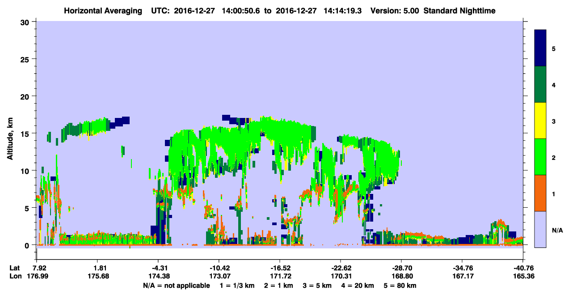Click the bright green level 2 colorbar segment
581x298 pixels.
click(x=540, y=157)
